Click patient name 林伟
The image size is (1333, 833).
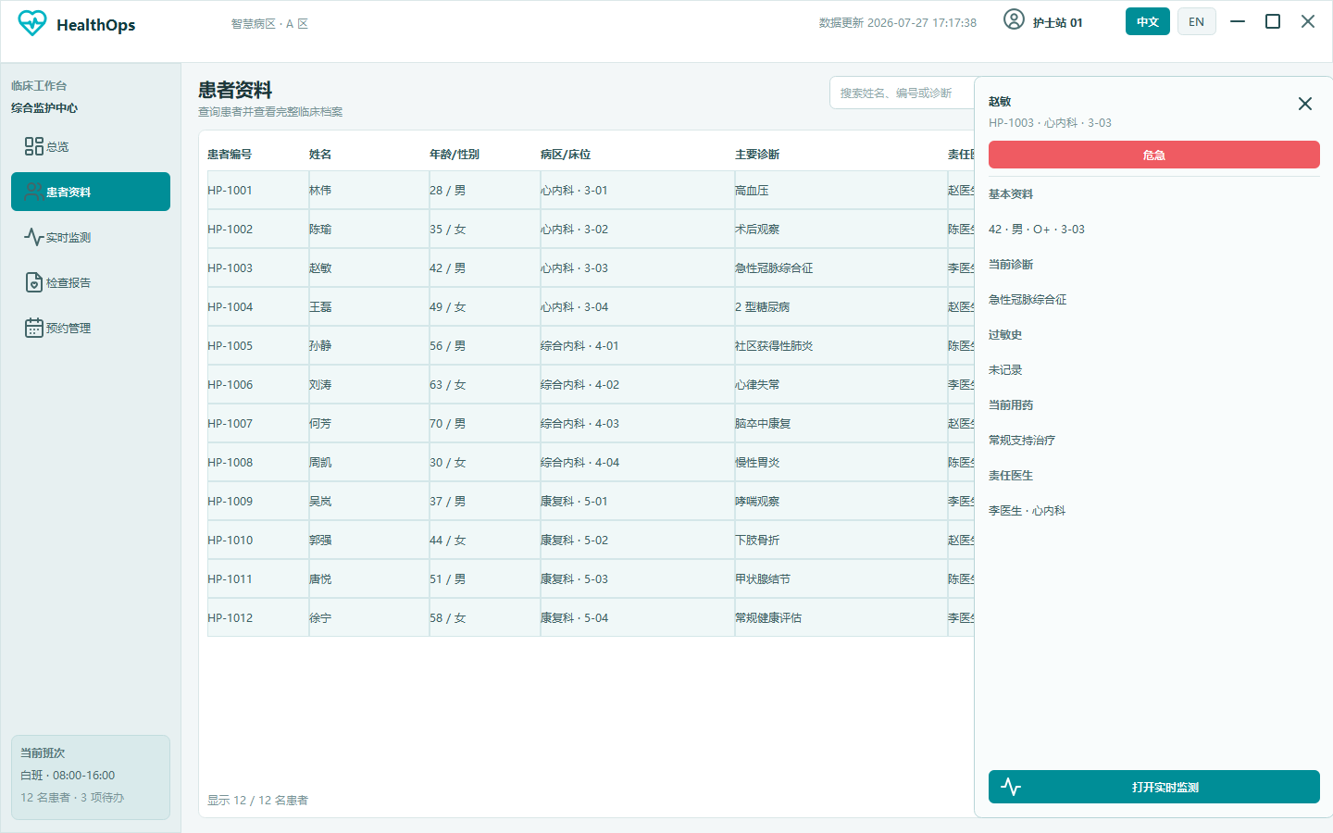[x=320, y=190]
